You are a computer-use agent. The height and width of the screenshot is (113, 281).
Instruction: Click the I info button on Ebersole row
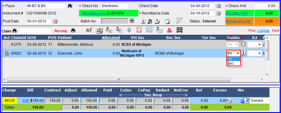click(243, 53)
